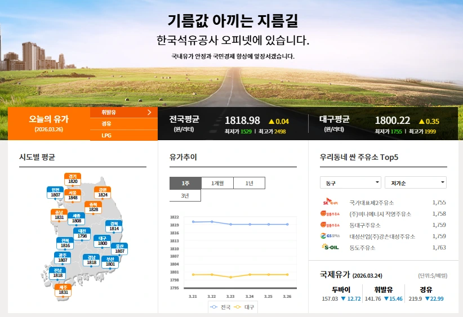Click the 대구 line point at 3.23
The image size is (463, 317).
pyautogui.click(x=230, y=277)
